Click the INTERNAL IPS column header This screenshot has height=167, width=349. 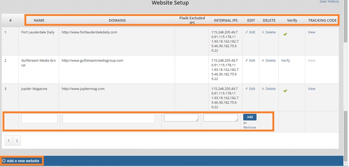[x=226, y=20]
